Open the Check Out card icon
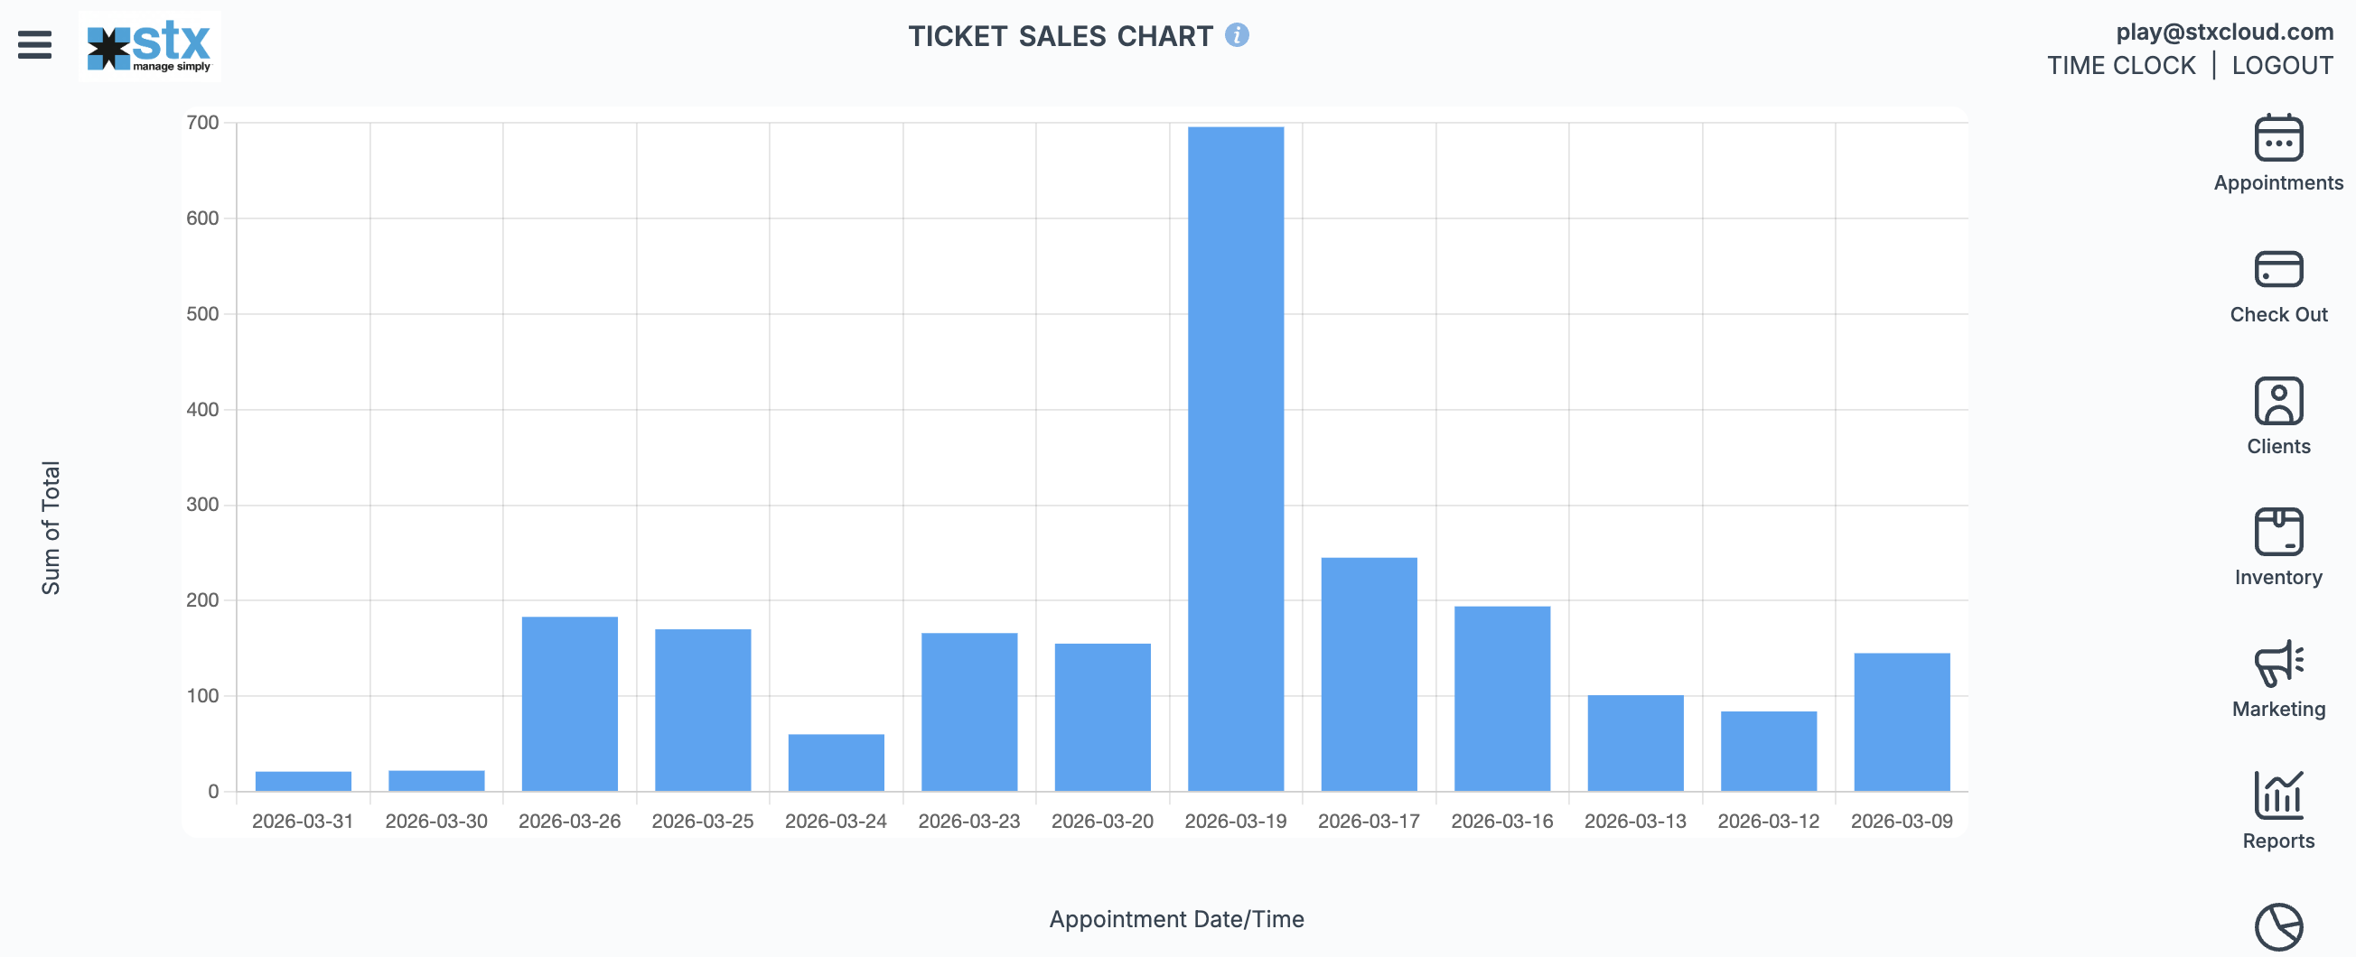This screenshot has height=957, width=2356. 2277,270
